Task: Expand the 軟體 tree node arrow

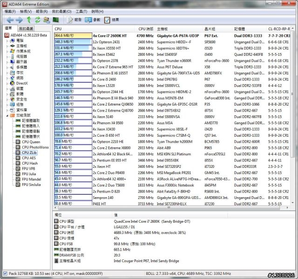Action: (x=7, y=94)
